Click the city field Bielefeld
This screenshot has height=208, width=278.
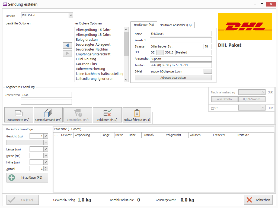click(193, 52)
